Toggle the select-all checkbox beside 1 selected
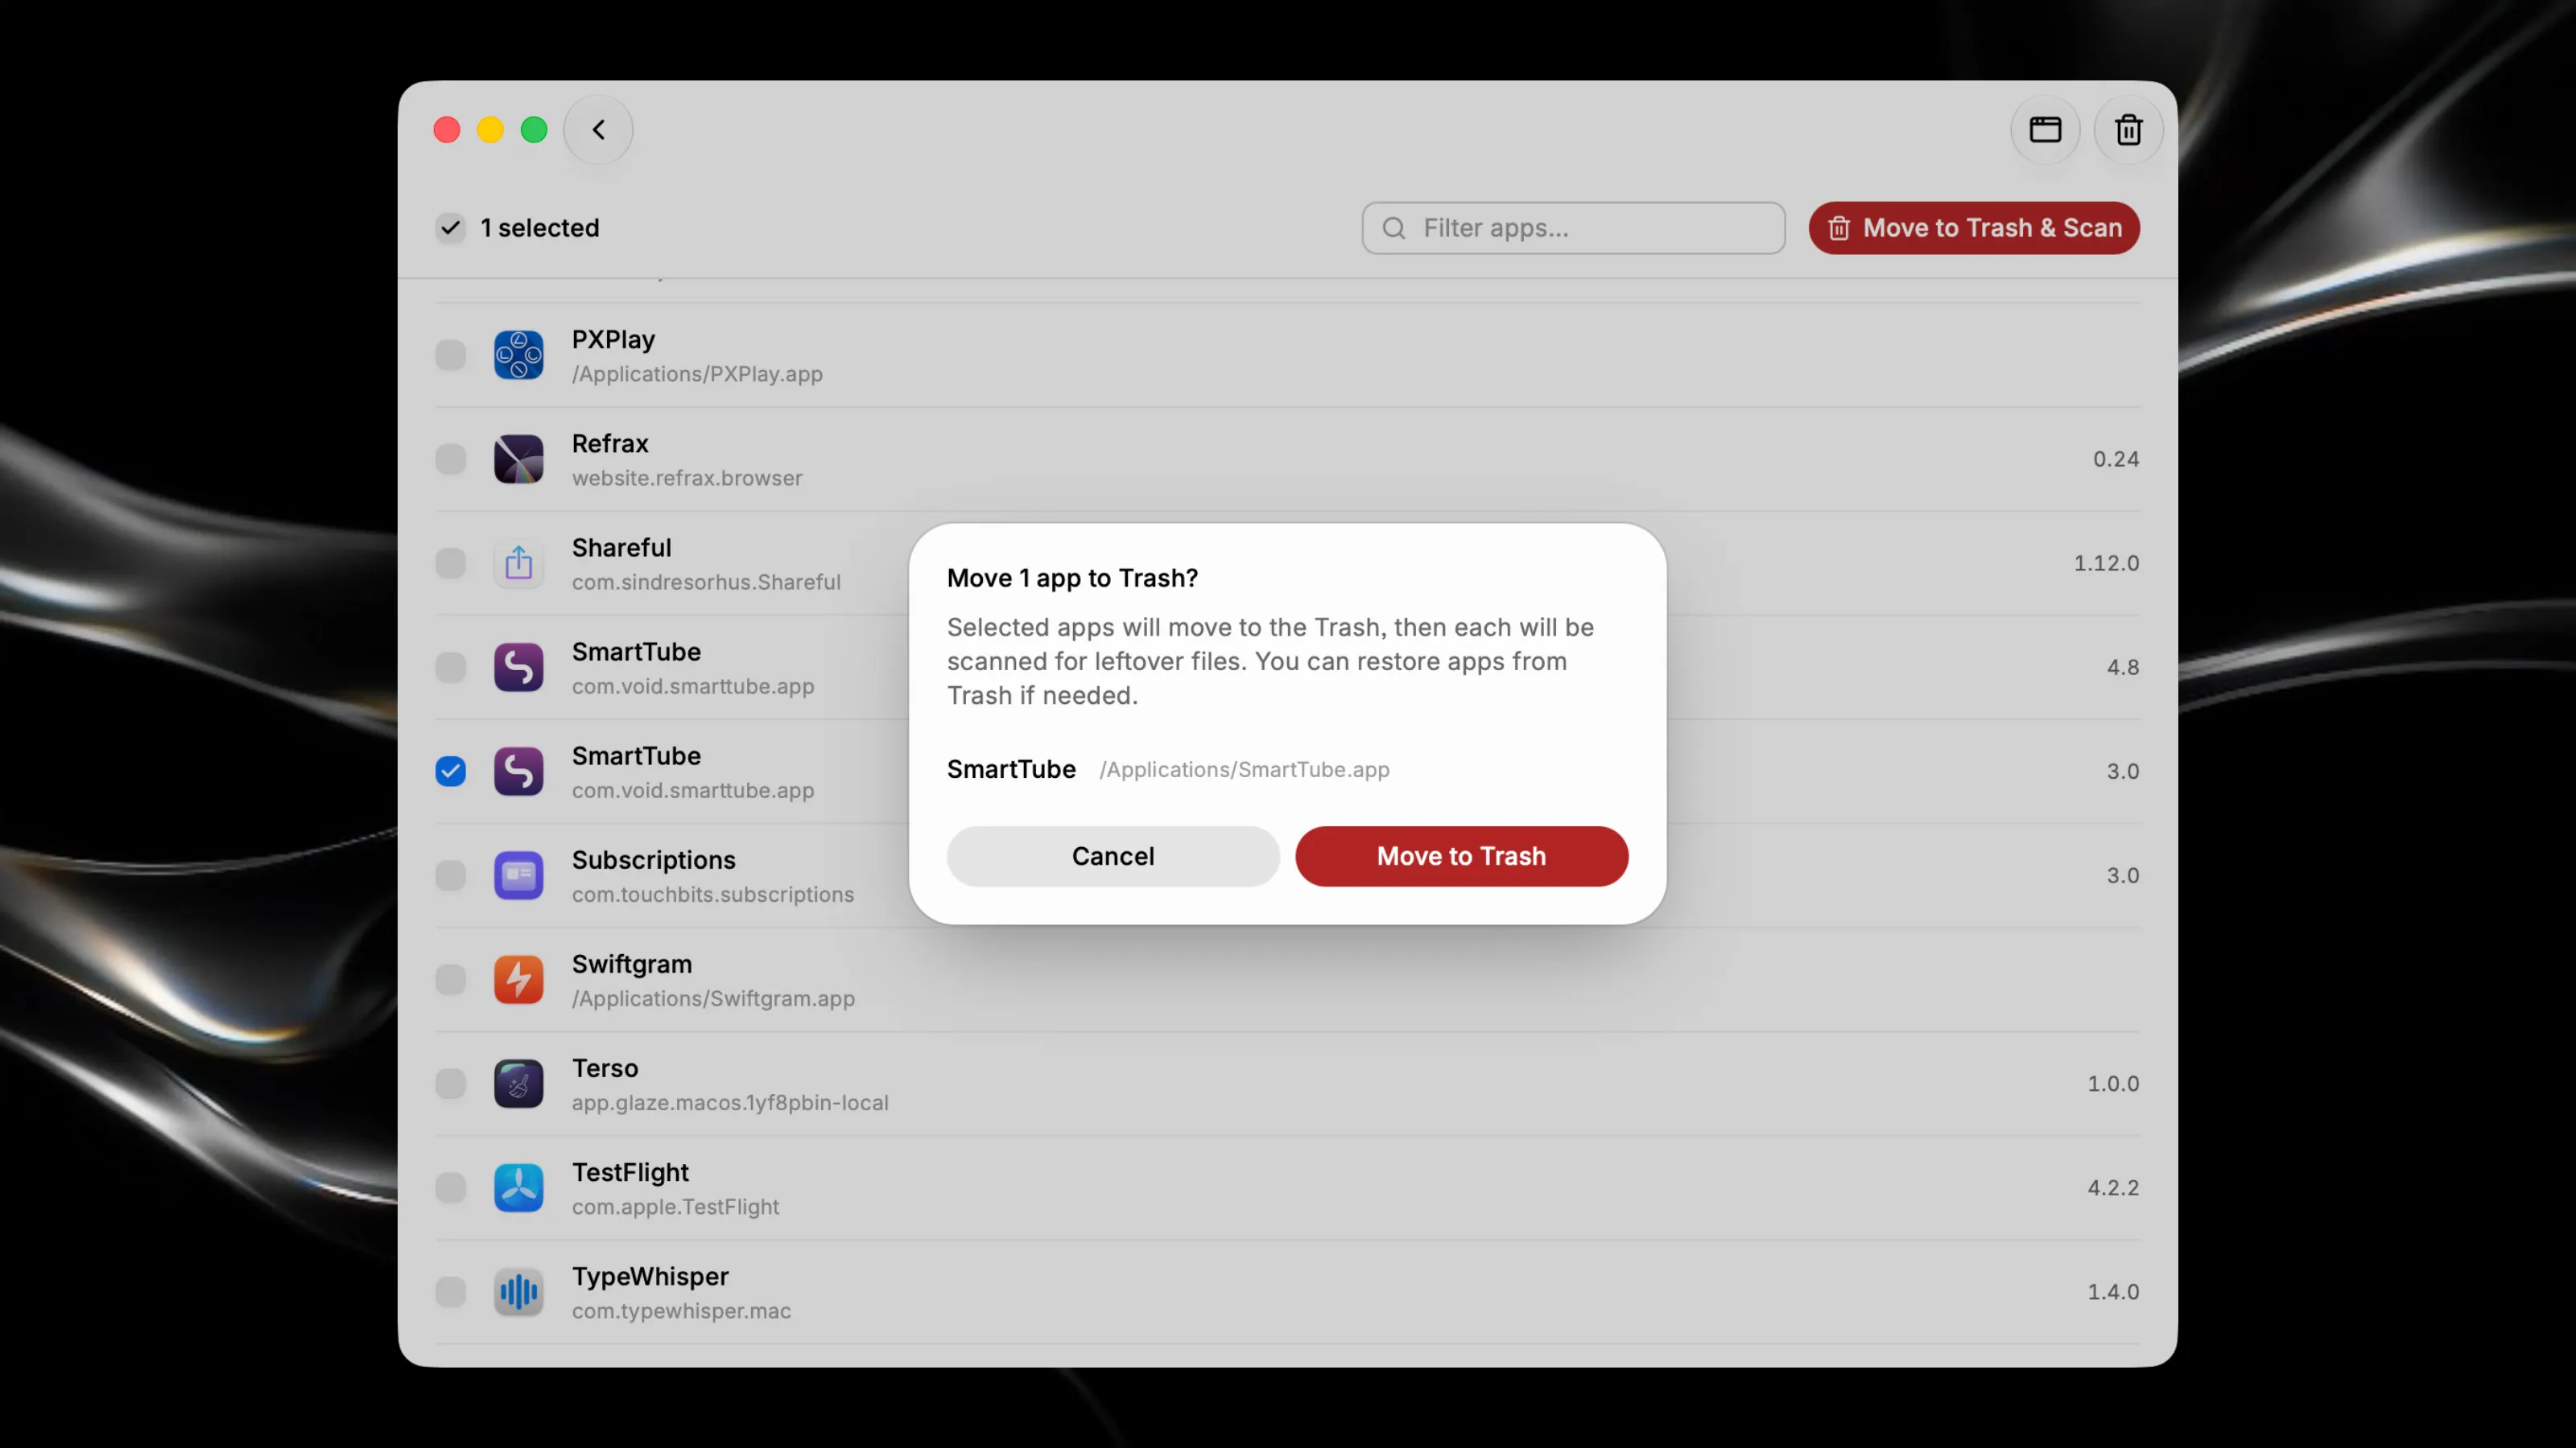The width and height of the screenshot is (2576, 1448). pyautogui.click(x=450, y=228)
